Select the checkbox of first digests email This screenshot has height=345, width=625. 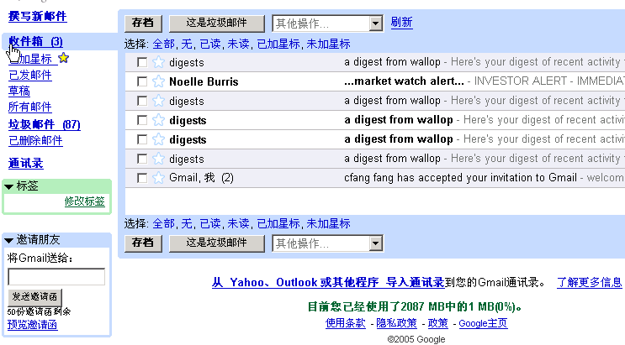tap(141, 62)
